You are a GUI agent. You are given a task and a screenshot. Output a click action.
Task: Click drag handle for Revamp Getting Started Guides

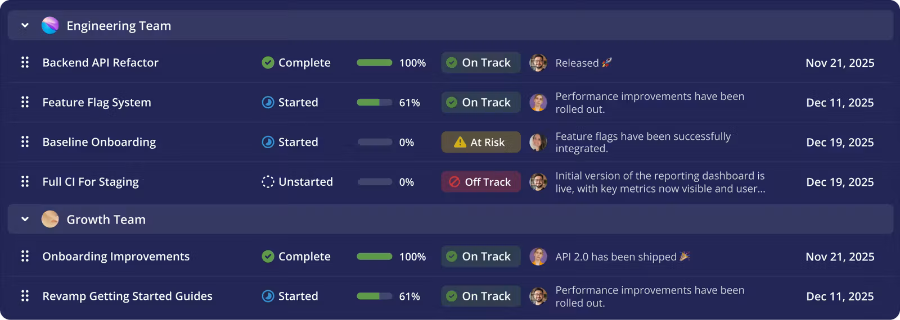pos(25,296)
